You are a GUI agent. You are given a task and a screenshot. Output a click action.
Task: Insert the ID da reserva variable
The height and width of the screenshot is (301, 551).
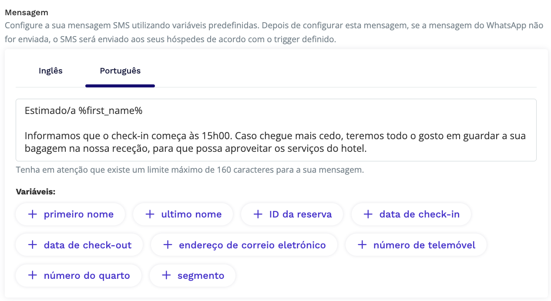point(292,214)
